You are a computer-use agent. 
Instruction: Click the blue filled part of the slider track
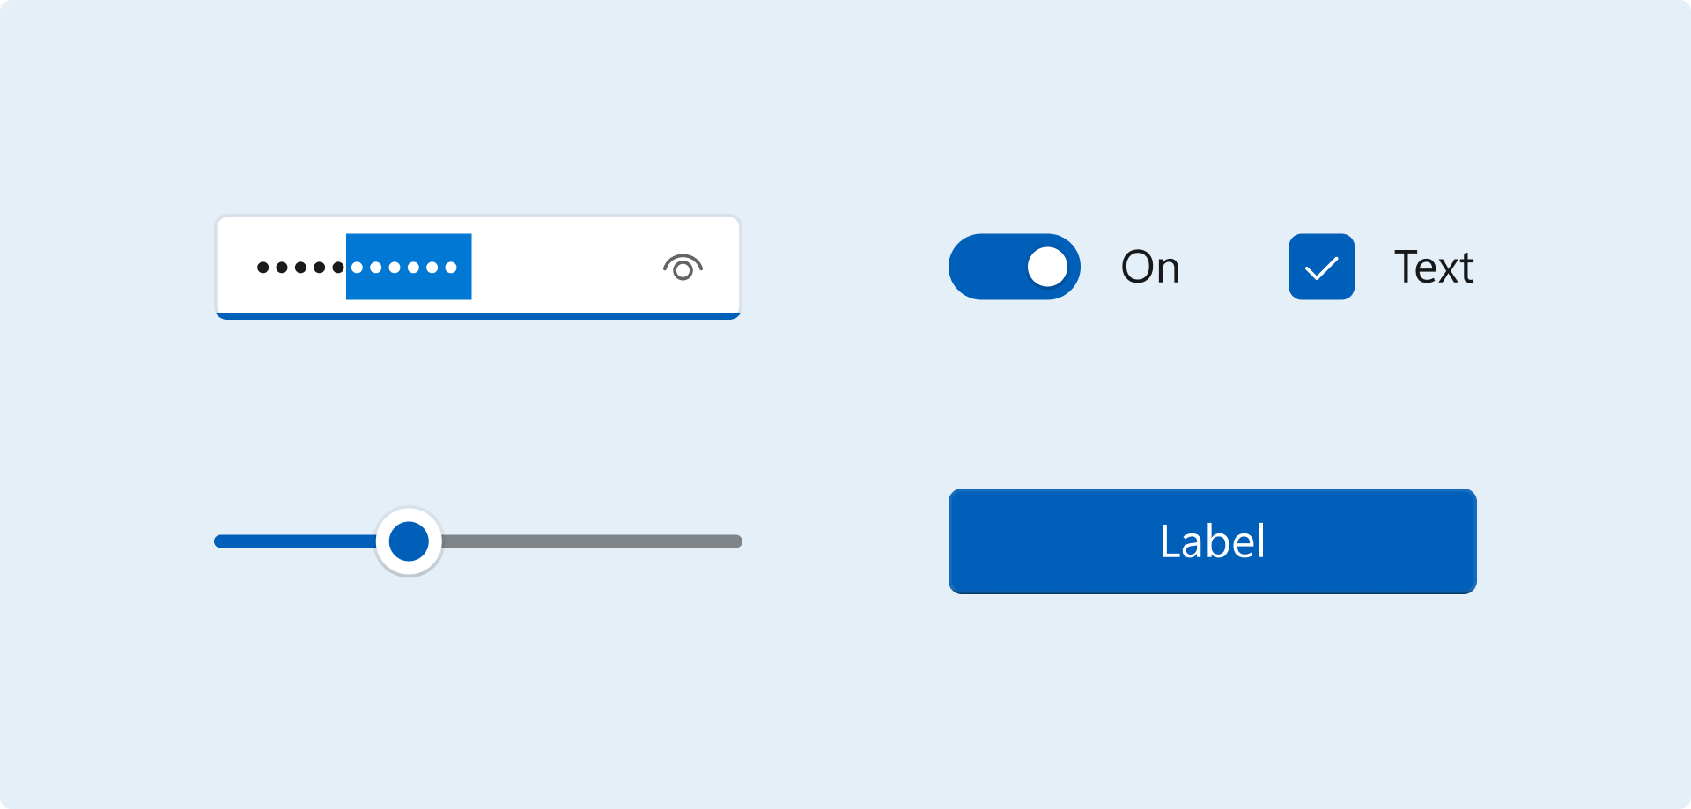click(295, 541)
